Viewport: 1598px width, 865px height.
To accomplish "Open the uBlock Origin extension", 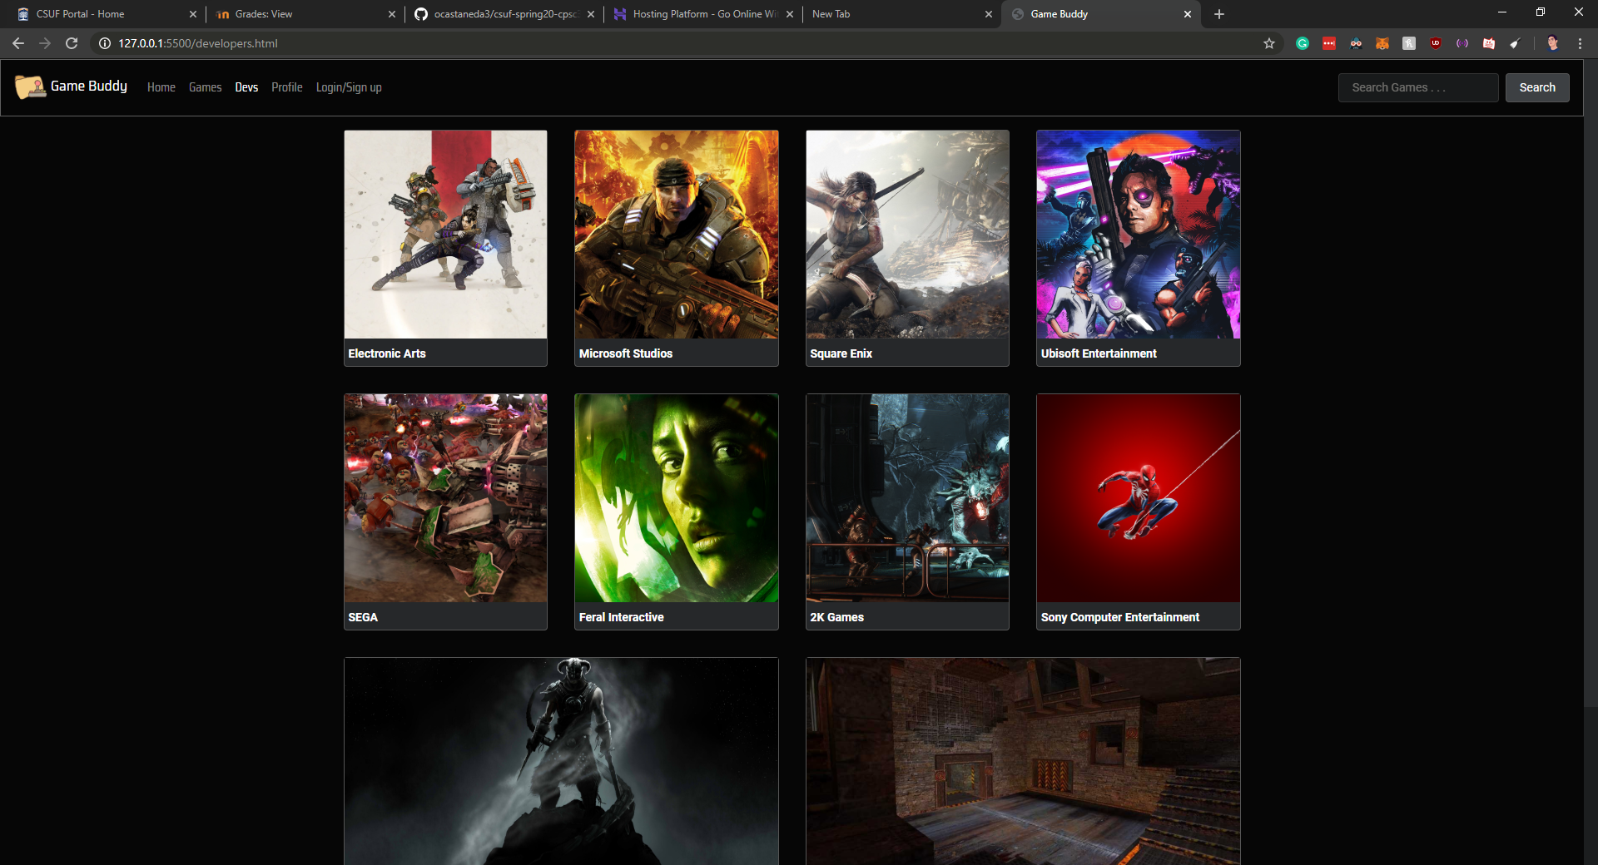I will (1436, 43).
